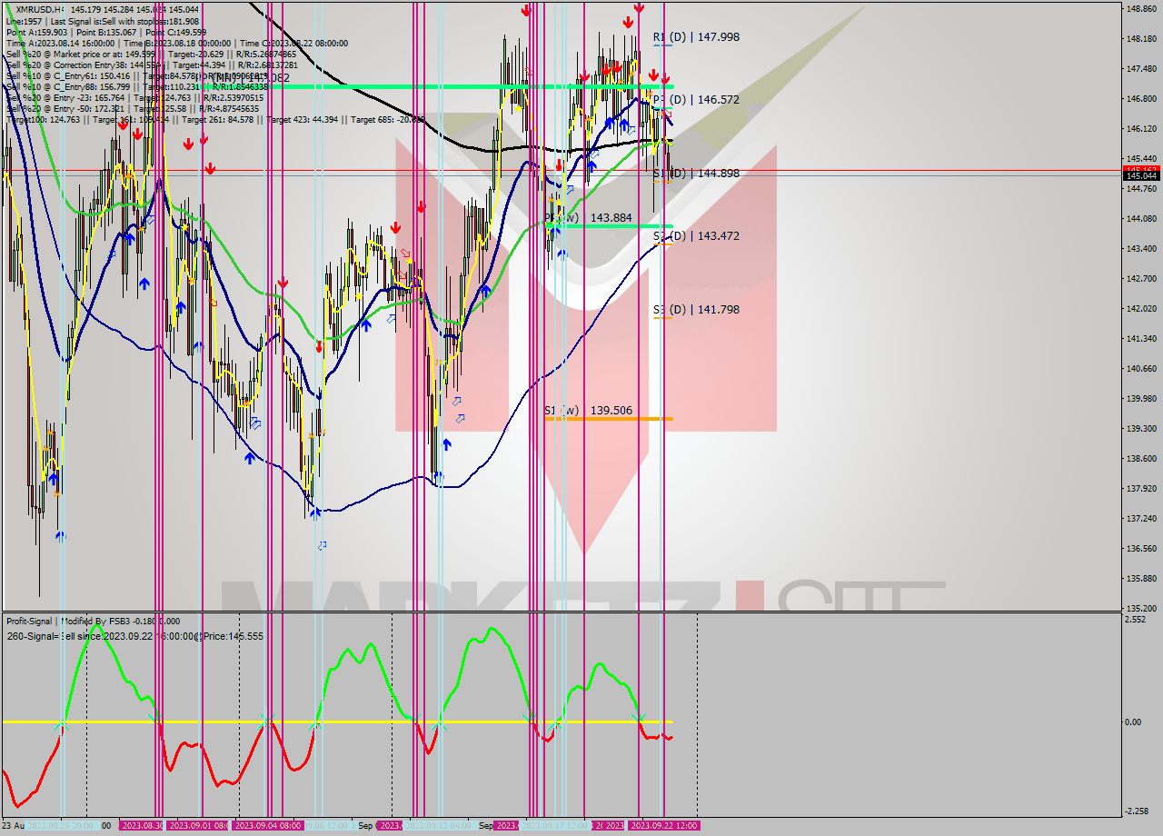Screen dimensions: 1163x836
Task: Click the Sell %20 Entry -23 line
Action: tap(136, 97)
